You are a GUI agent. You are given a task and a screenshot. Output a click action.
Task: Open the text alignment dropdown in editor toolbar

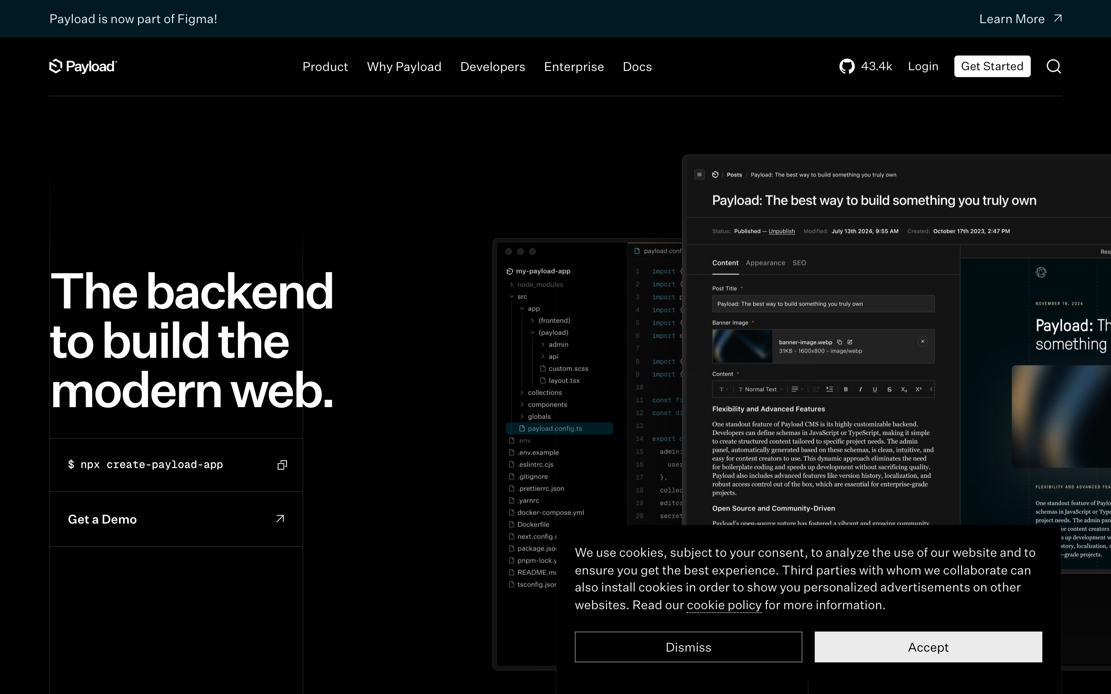[x=797, y=389]
